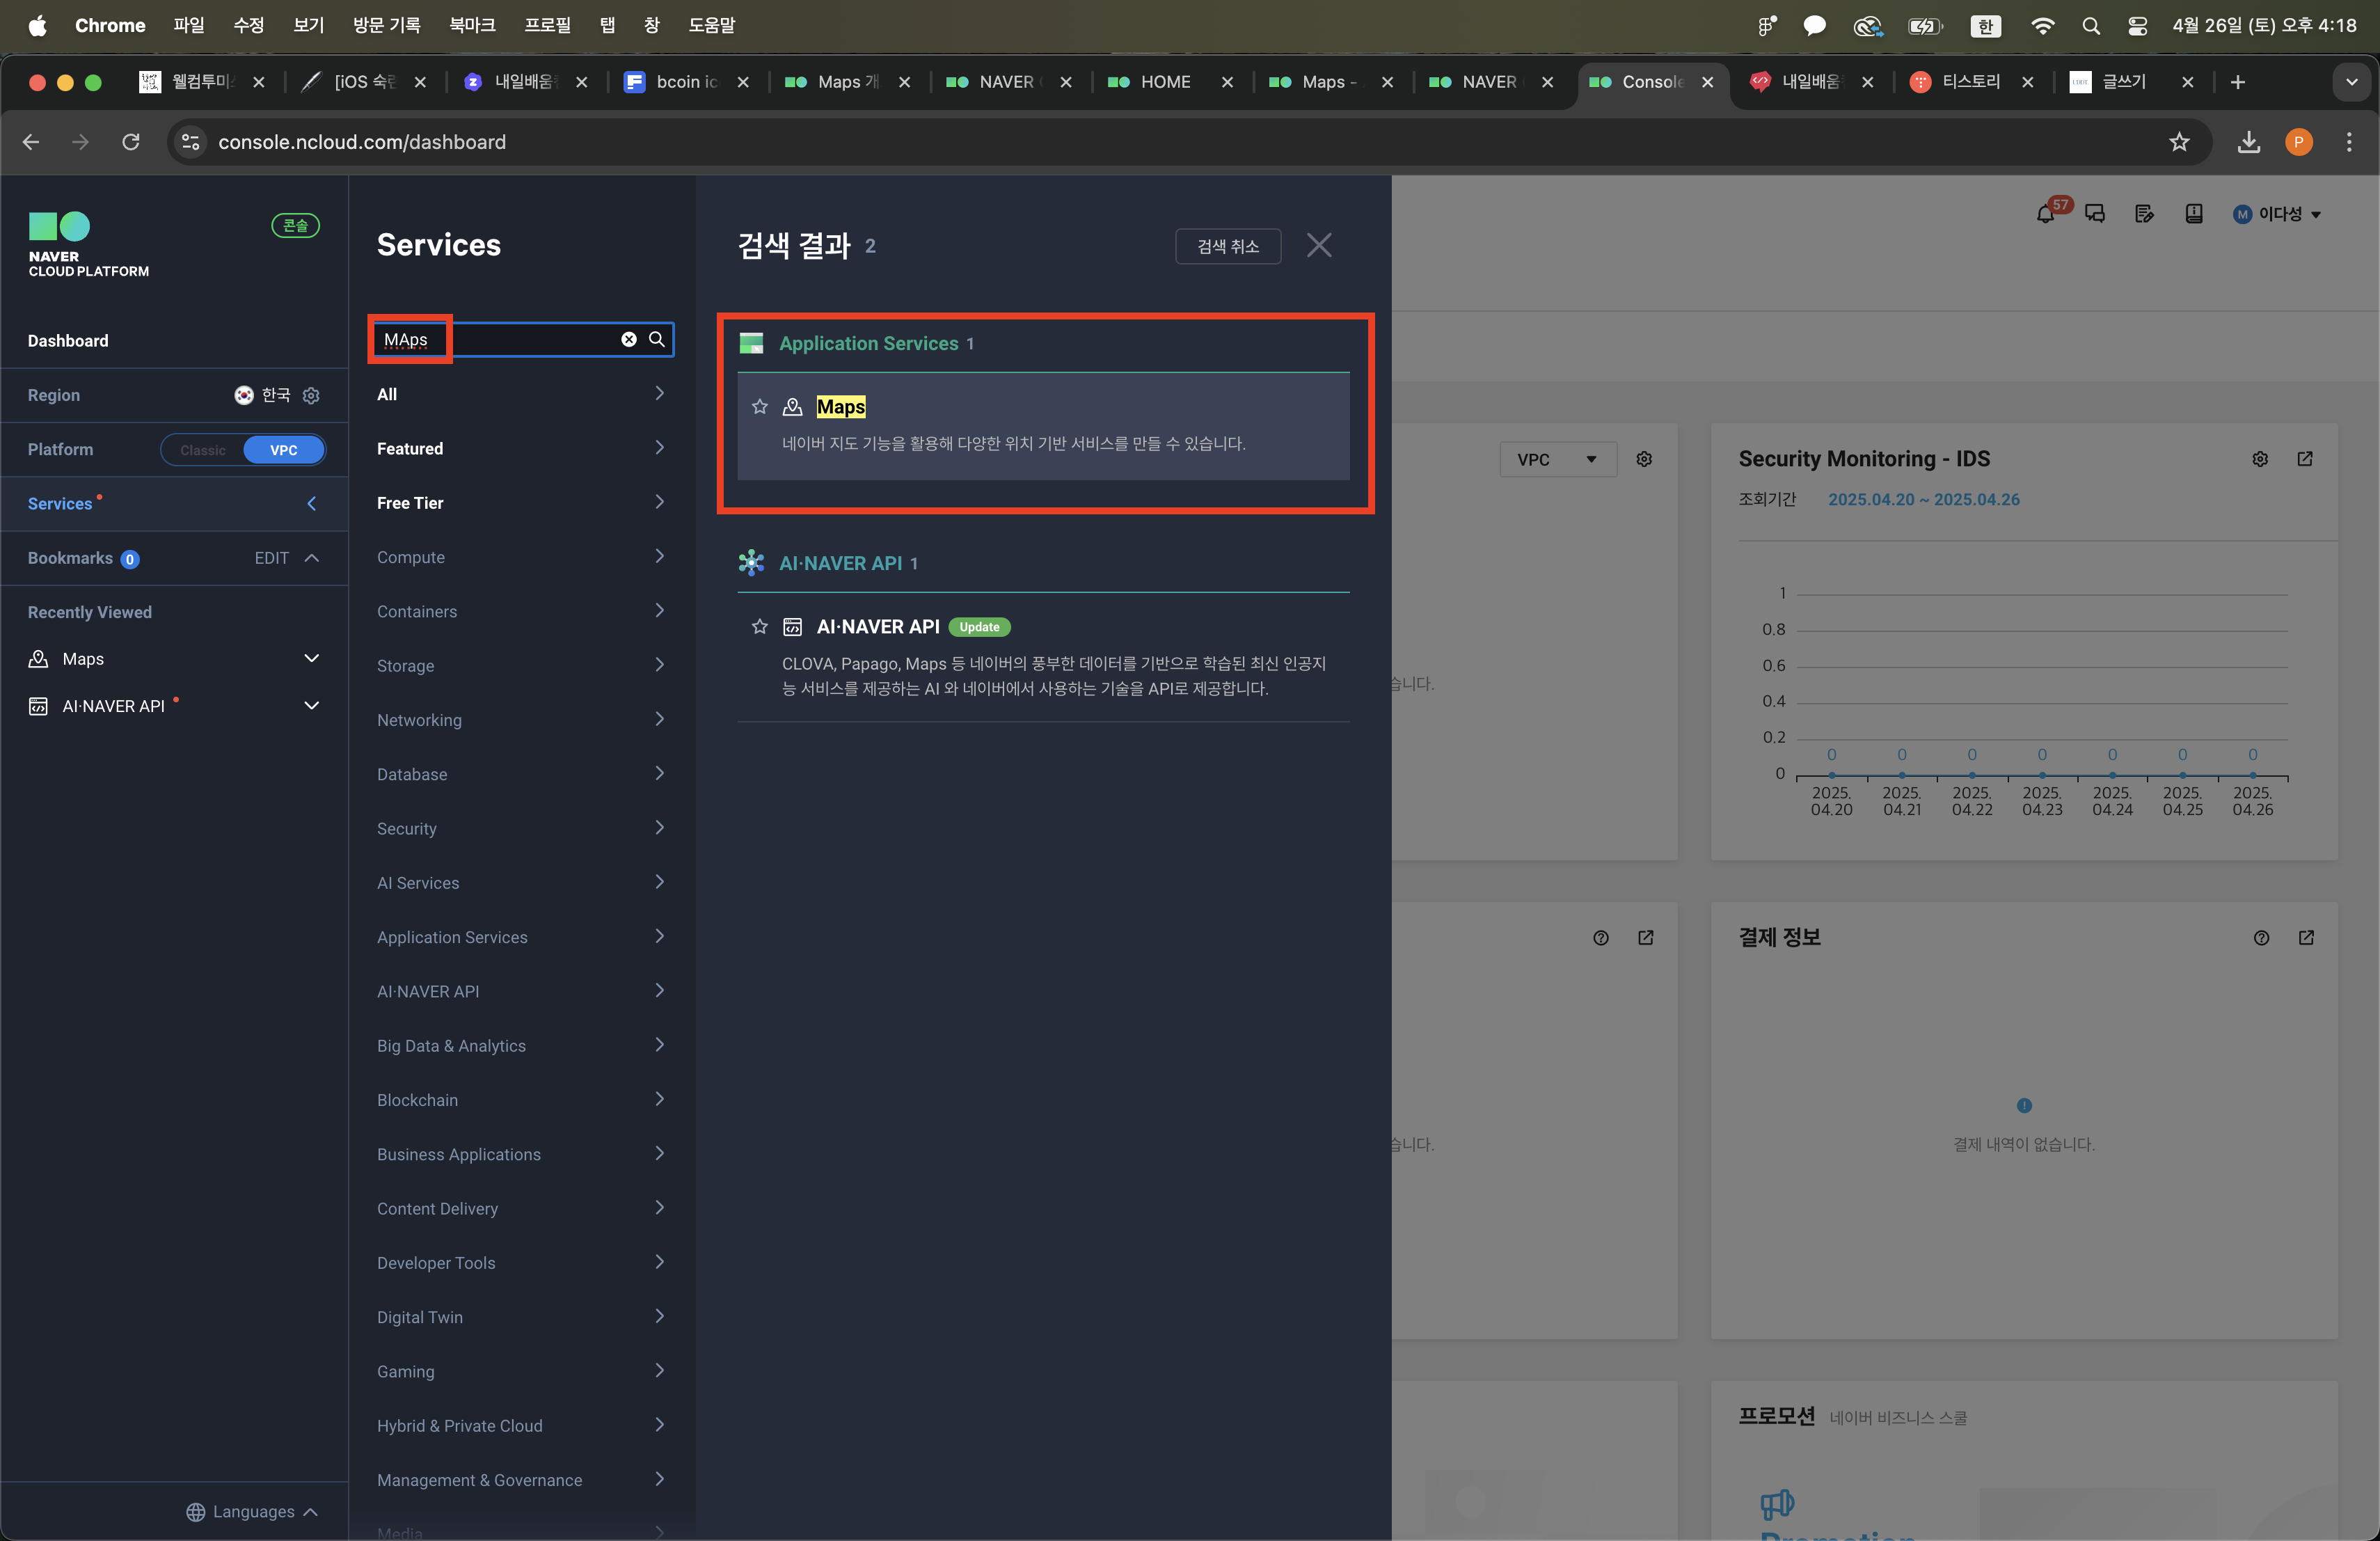Open Region settings gear icon

pyautogui.click(x=311, y=396)
